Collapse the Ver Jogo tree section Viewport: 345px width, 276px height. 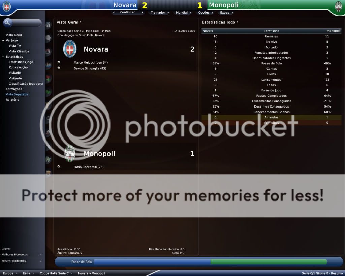coord(3,40)
